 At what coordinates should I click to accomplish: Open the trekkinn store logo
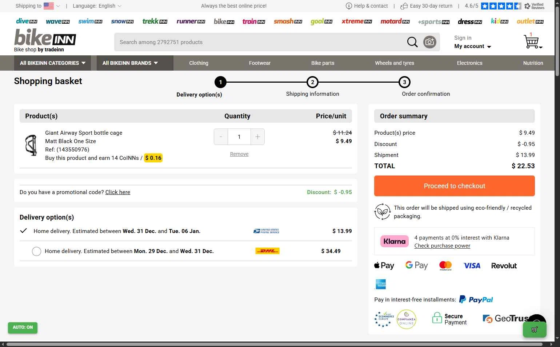pyautogui.click(x=155, y=21)
